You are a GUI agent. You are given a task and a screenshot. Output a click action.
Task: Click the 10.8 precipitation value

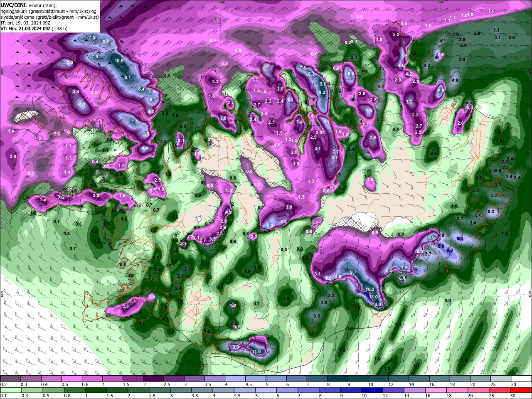119,61
